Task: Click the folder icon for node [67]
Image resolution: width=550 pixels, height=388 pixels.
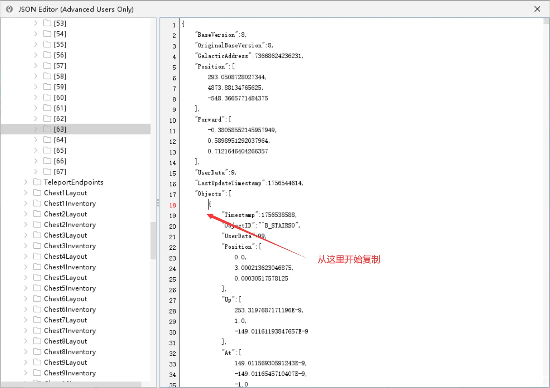Action: click(x=47, y=171)
